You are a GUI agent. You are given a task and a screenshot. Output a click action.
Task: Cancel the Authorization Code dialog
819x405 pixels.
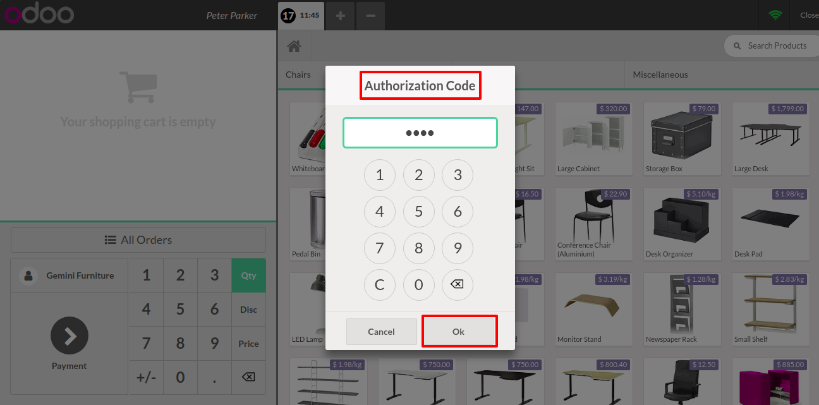pyautogui.click(x=381, y=332)
